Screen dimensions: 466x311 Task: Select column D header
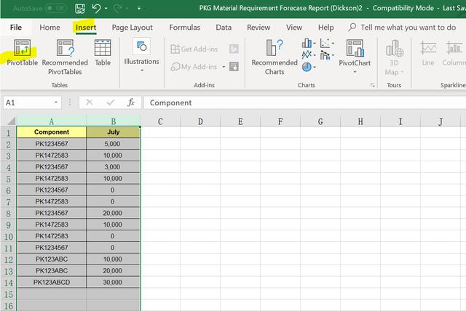click(200, 121)
